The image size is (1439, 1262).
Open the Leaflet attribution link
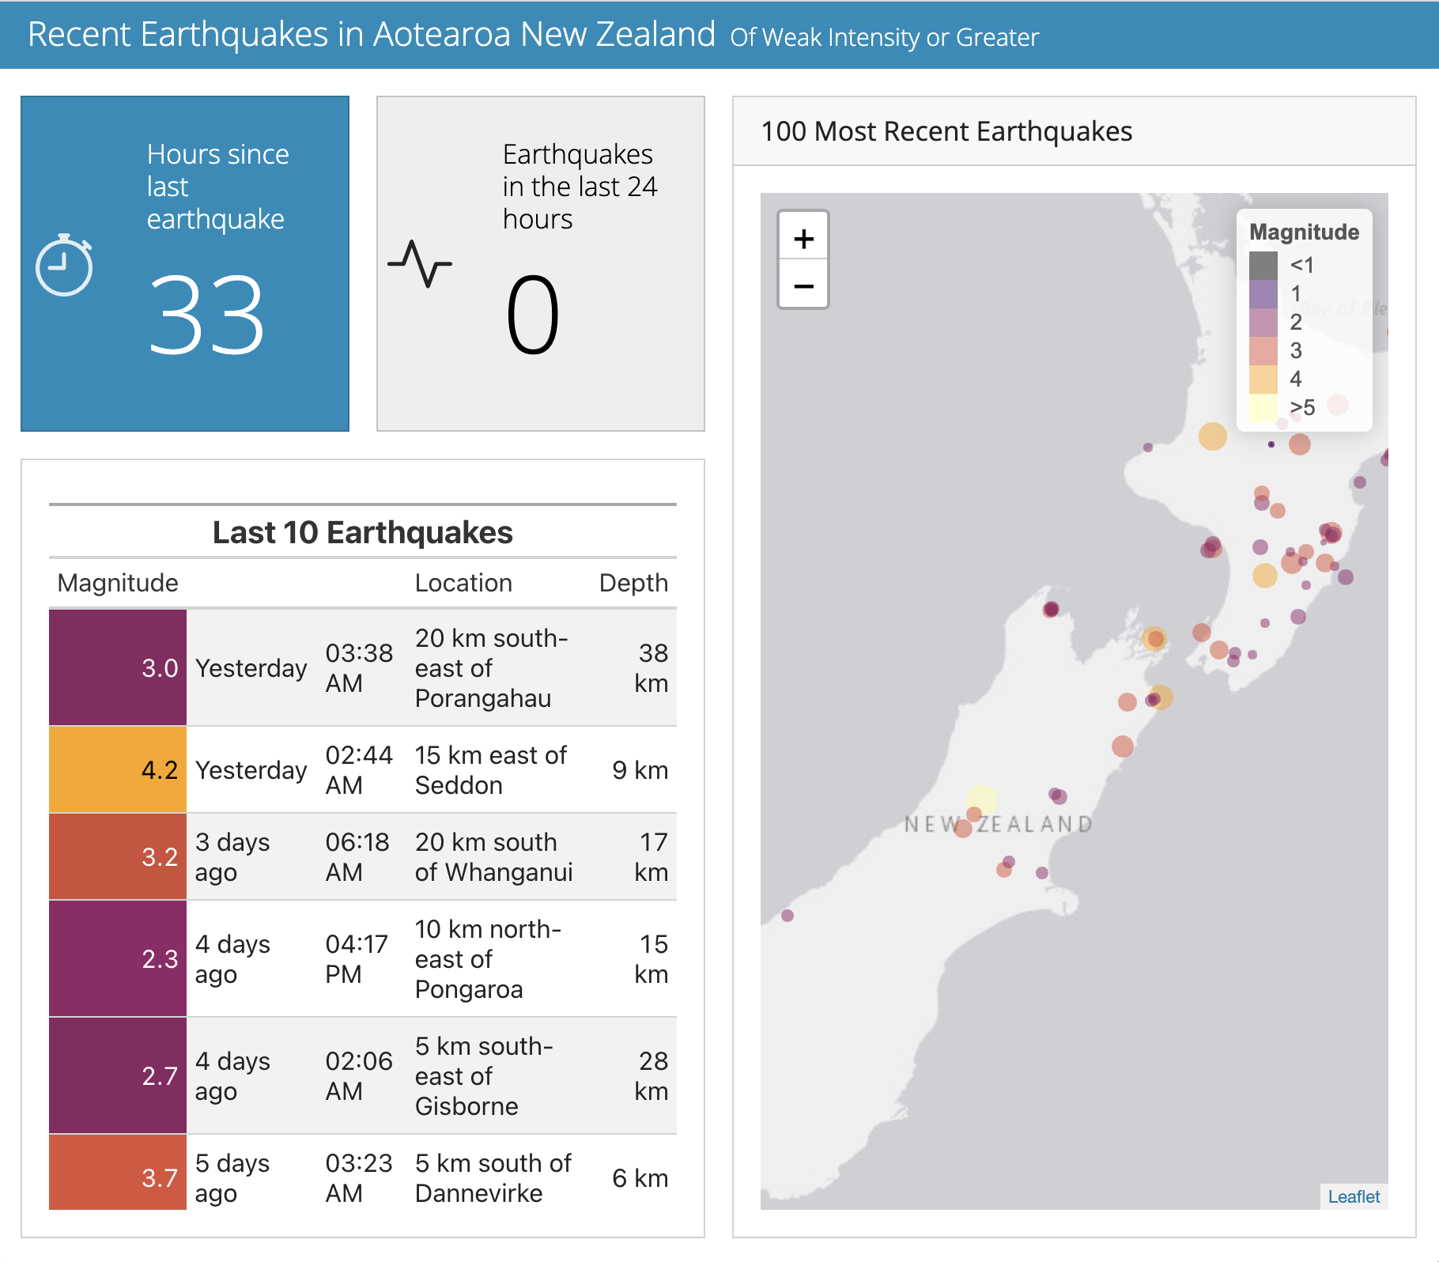click(x=1353, y=1196)
